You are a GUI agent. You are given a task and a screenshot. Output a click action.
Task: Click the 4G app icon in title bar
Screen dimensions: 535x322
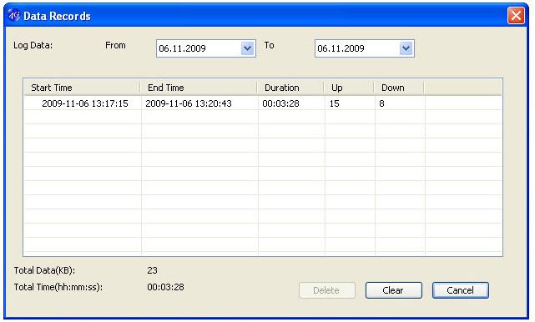(x=14, y=15)
